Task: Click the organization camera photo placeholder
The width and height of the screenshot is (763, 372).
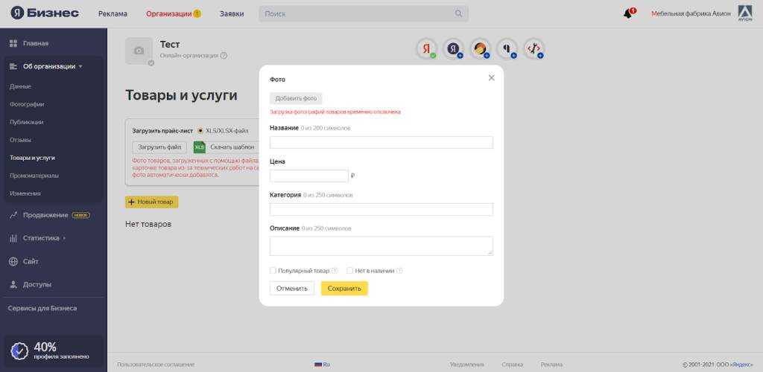Action: pyautogui.click(x=139, y=51)
